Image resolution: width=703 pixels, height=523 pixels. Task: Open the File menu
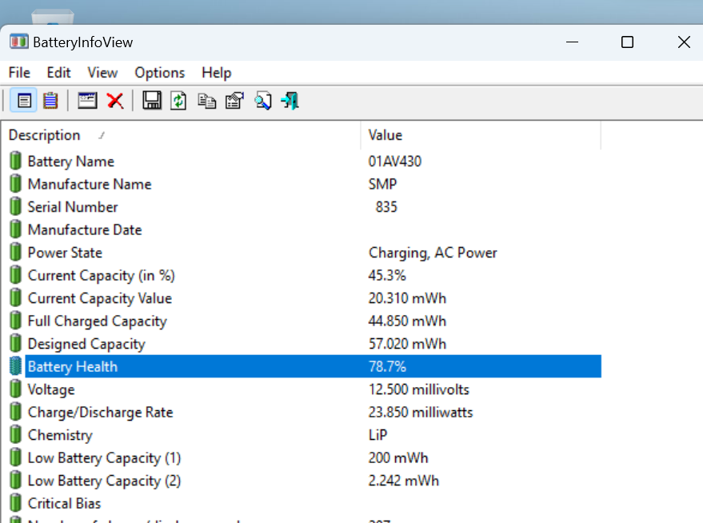tap(19, 73)
